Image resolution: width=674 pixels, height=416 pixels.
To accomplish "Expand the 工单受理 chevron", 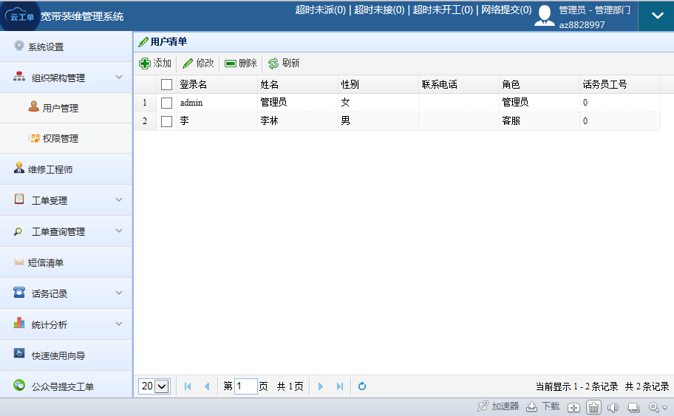I will pyautogui.click(x=119, y=200).
